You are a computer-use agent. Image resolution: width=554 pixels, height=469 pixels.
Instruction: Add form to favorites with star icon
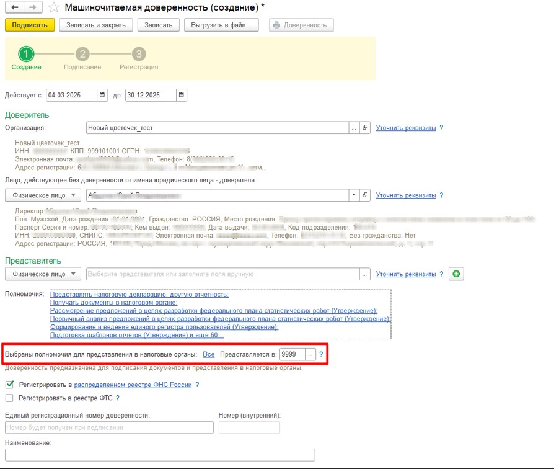54,7
